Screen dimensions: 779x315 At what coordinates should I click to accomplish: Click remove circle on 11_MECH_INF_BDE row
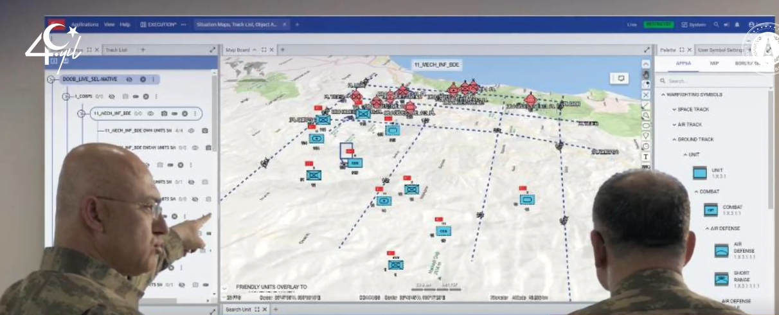(184, 113)
